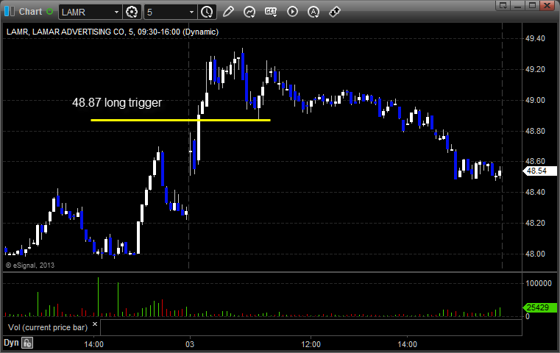Select the pencil drawing tool
The width and height of the screenshot is (560, 353).
tap(228, 12)
